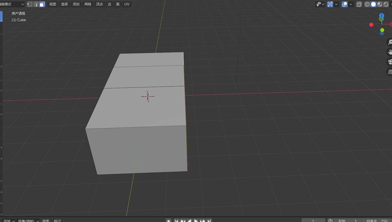This screenshot has height=222, width=392.
Task: Open 面 menu
Action: click(118, 4)
